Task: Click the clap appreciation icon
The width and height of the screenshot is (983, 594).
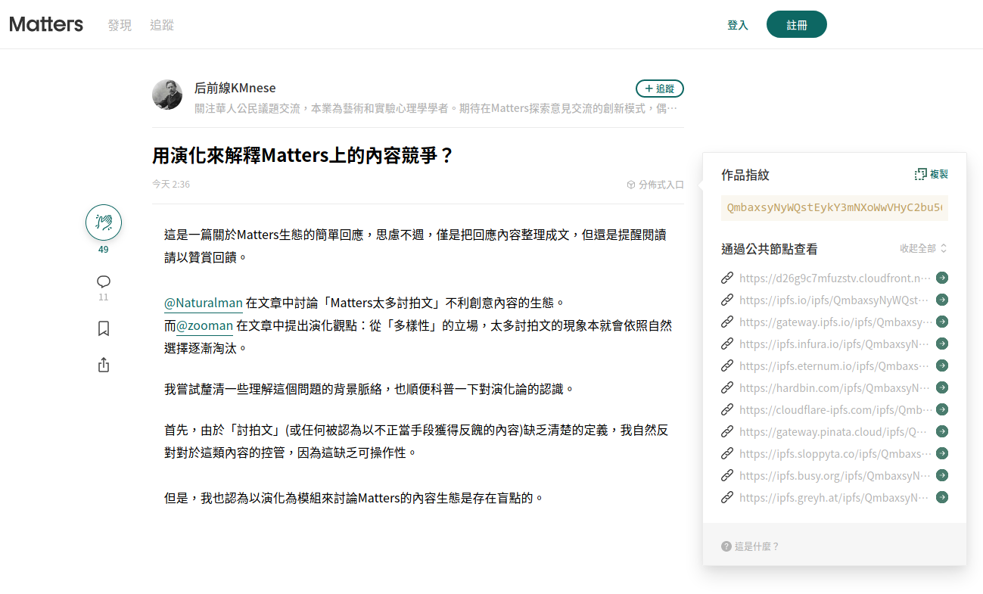Action: pyautogui.click(x=104, y=222)
